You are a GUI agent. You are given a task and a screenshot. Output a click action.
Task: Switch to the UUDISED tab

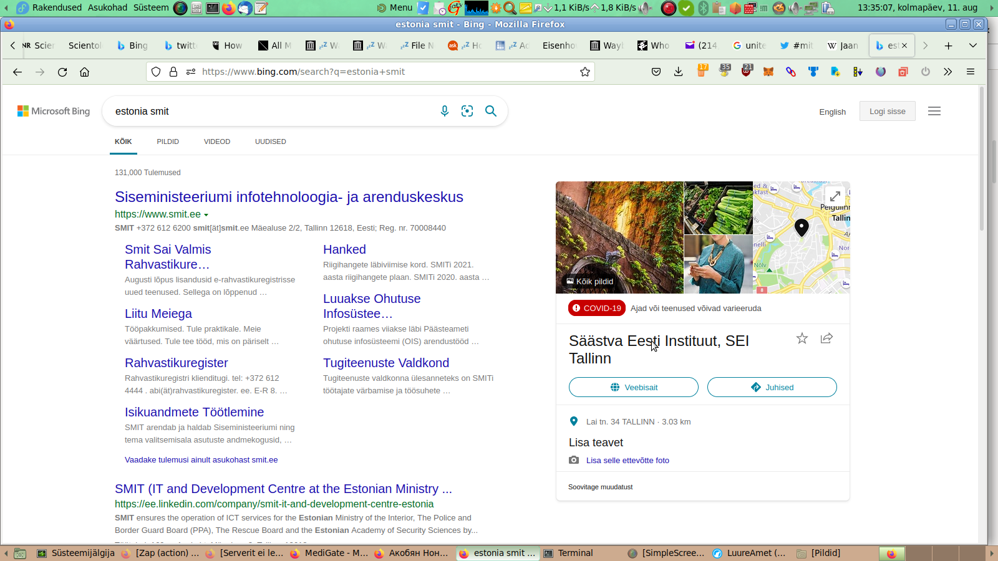click(x=270, y=141)
